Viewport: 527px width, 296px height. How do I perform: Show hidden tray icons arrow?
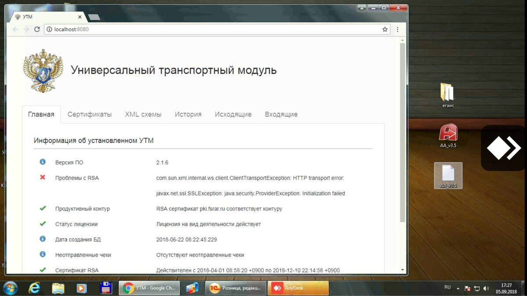(x=458, y=289)
